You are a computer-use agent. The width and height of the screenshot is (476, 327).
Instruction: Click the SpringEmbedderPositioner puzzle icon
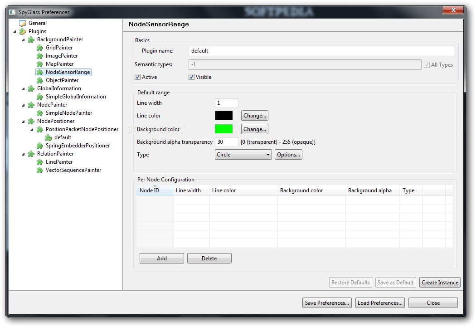[x=40, y=146]
